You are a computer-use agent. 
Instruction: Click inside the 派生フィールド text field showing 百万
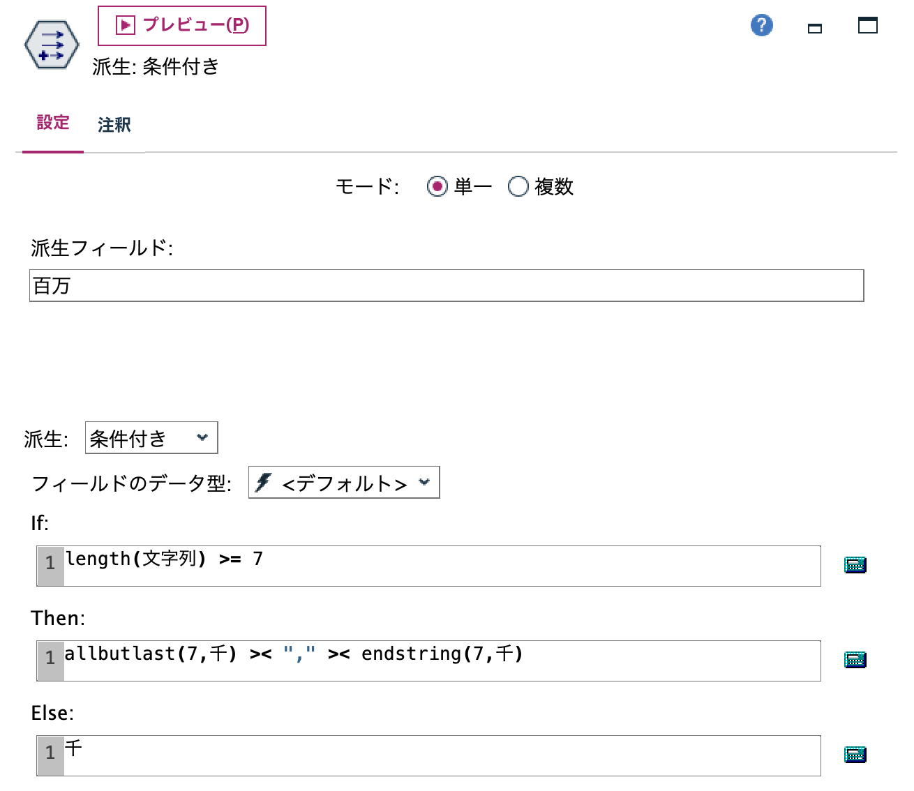[447, 285]
